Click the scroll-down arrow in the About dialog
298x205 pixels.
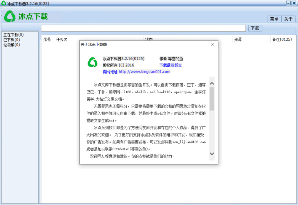[x=212, y=154]
